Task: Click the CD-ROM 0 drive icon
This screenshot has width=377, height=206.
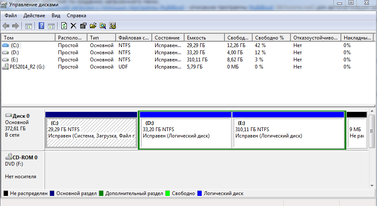Action: (9, 157)
